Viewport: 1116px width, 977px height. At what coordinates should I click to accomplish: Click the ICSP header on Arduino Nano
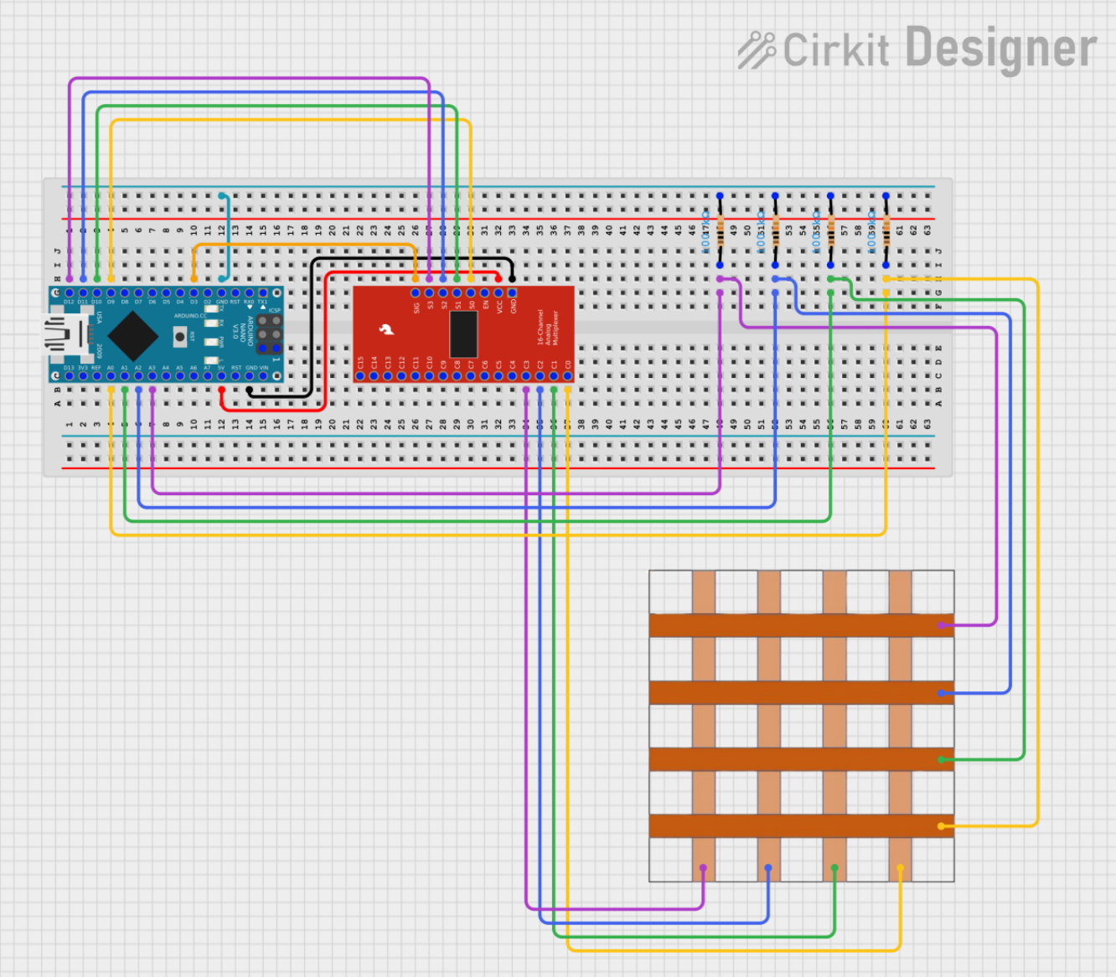pyautogui.click(x=269, y=334)
